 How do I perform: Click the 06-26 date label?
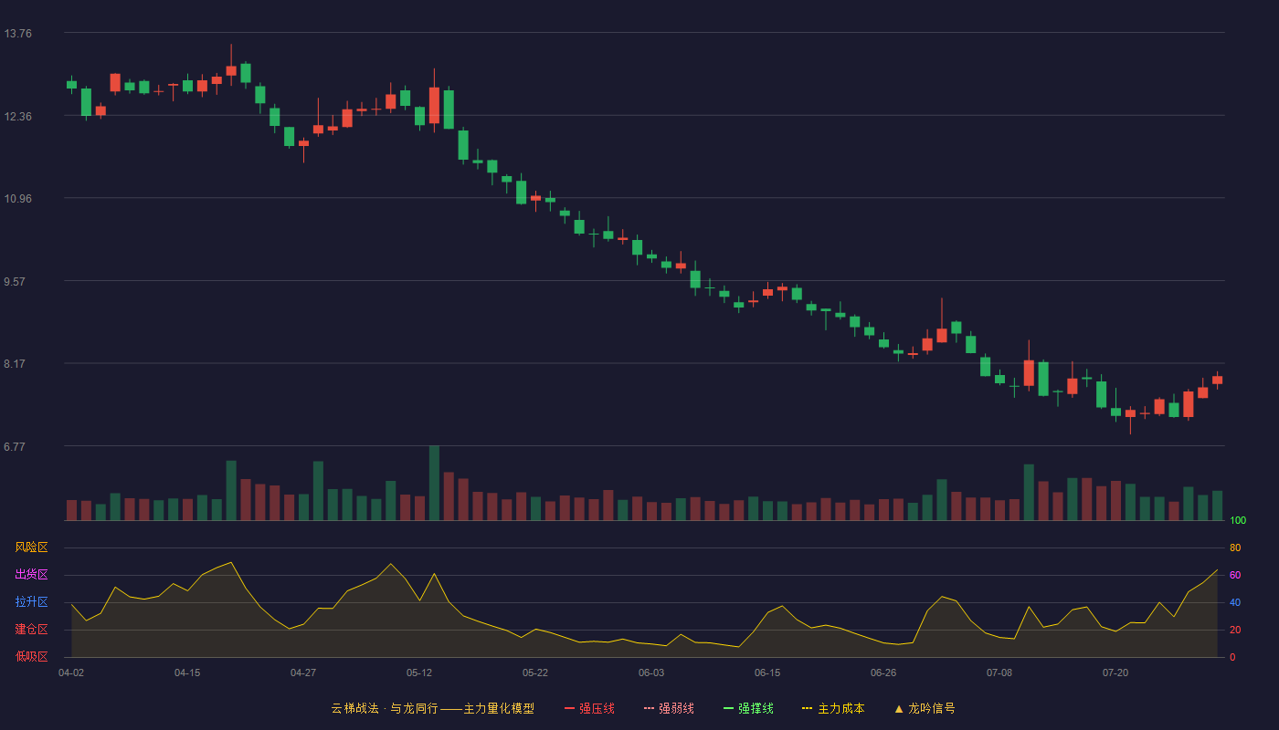tap(883, 673)
